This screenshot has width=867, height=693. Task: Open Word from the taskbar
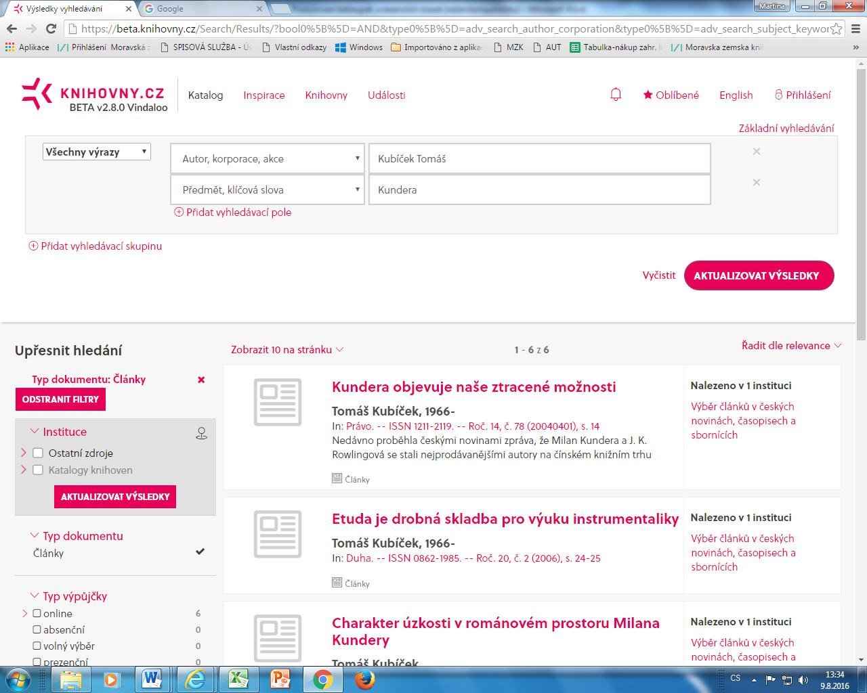[x=151, y=679]
